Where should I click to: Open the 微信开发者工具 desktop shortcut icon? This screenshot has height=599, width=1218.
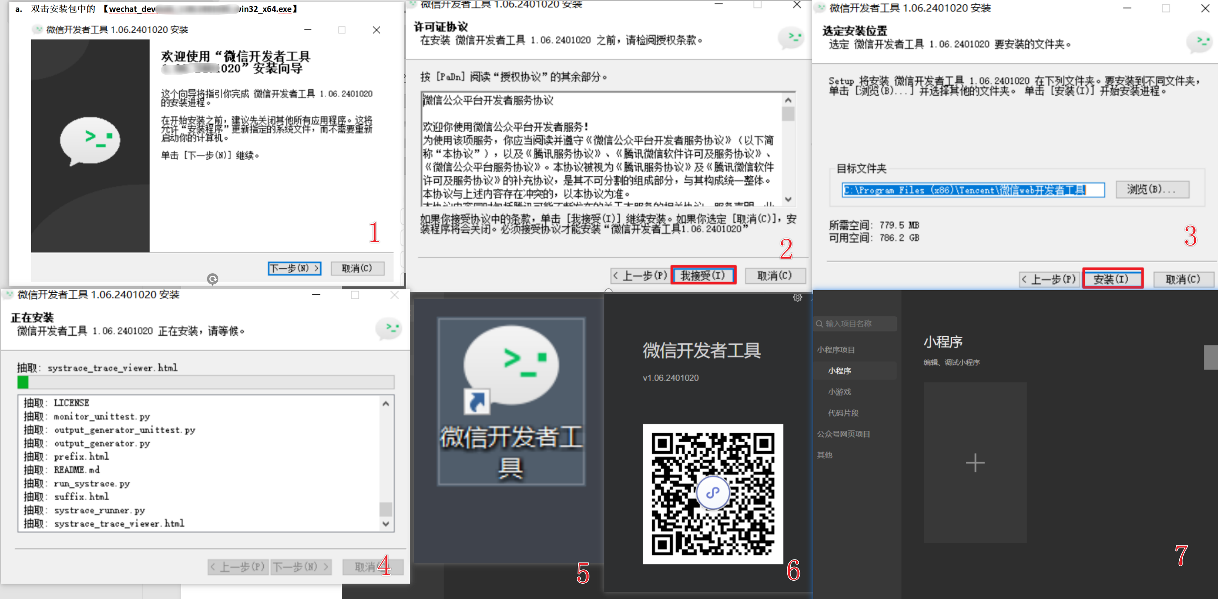tap(511, 401)
